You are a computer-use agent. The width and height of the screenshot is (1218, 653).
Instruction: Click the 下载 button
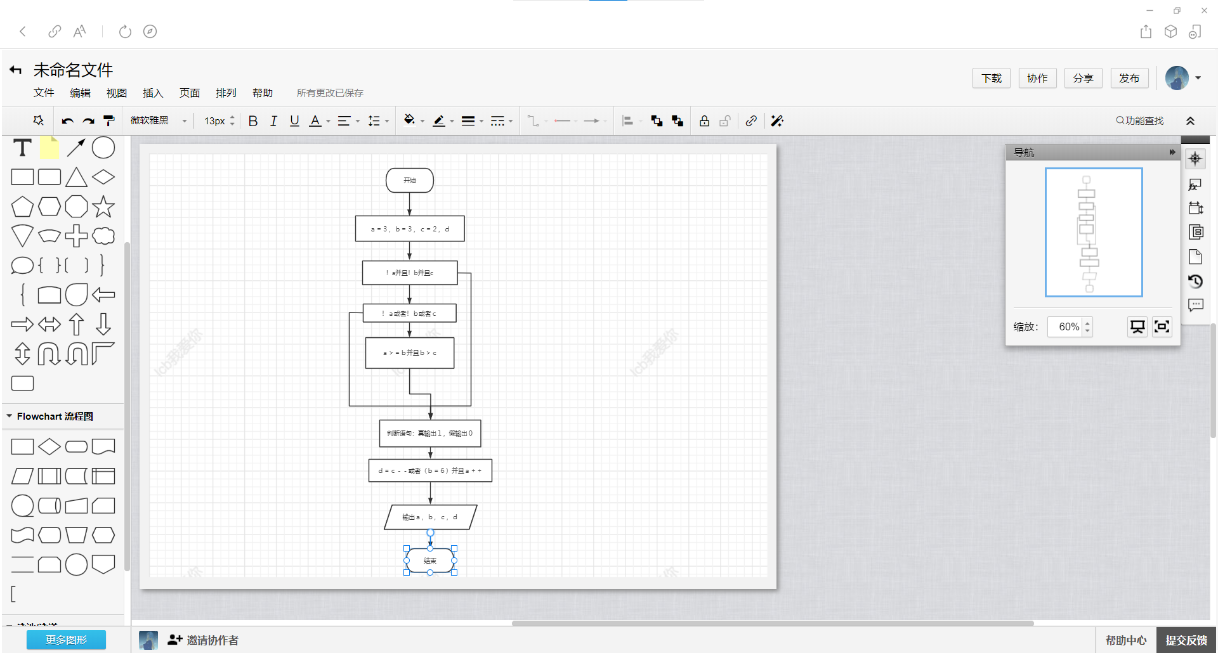coord(992,78)
